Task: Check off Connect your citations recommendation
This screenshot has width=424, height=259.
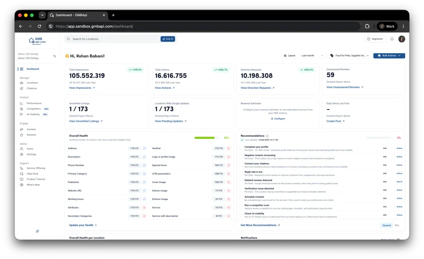Action: (x=241, y=165)
